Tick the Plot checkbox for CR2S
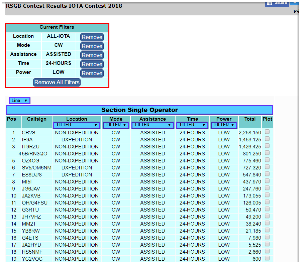301x264 pixels. [267, 132]
